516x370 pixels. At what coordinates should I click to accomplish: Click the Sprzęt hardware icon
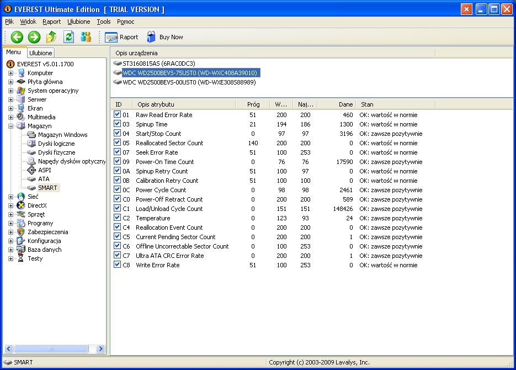coord(21,214)
